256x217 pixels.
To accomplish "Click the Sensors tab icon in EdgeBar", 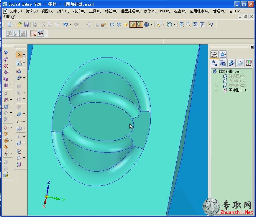I will pyautogui.click(x=248, y=63).
